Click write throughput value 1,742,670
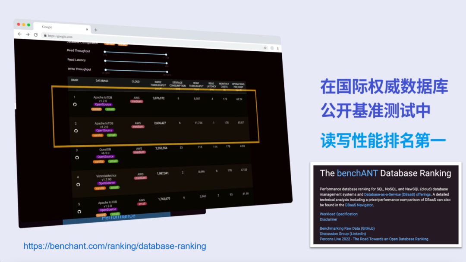Viewport: 466px width, 262px height. click(x=164, y=199)
